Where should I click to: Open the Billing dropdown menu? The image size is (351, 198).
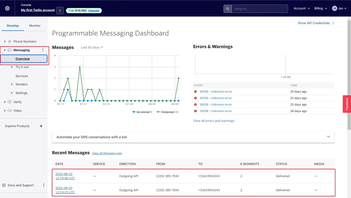pos(321,8)
